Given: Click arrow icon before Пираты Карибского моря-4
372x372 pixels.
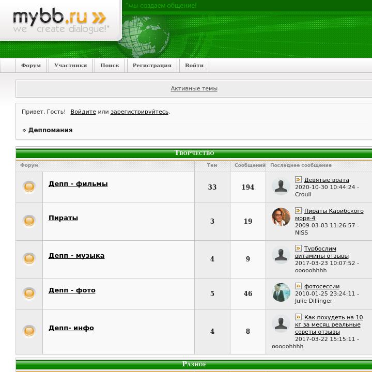Looking at the screenshot, I should click(x=298, y=211).
